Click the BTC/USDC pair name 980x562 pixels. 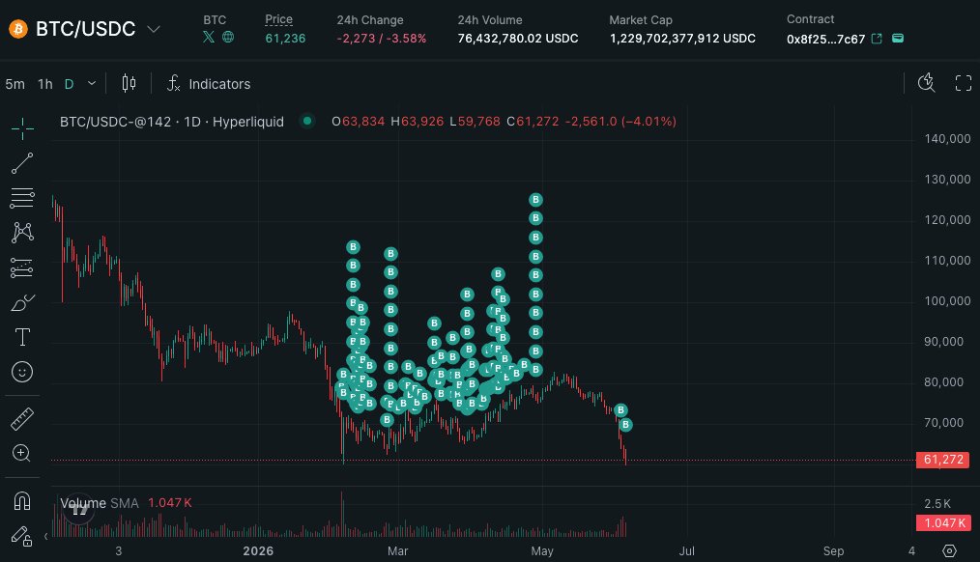[x=86, y=29]
